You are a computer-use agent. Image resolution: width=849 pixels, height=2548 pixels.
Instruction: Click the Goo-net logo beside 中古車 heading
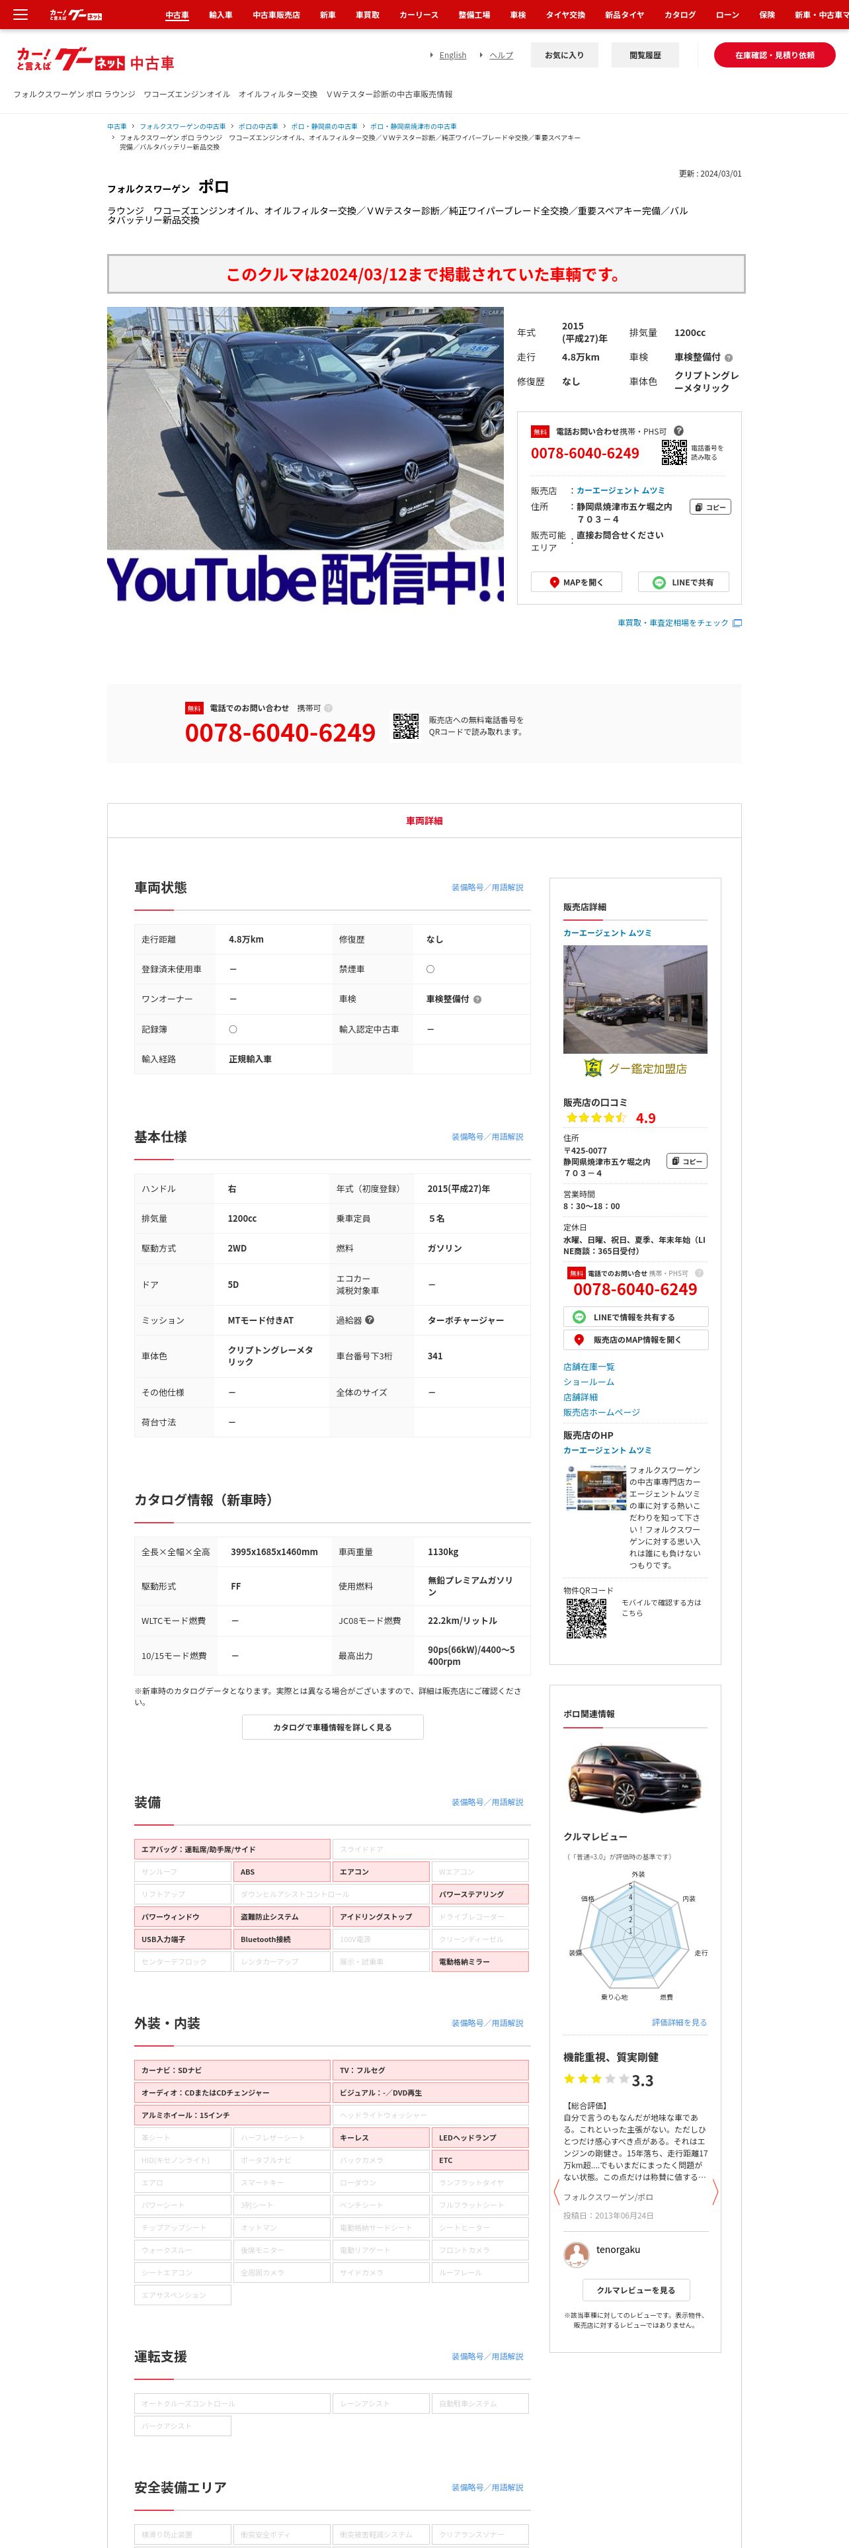click(71, 60)
